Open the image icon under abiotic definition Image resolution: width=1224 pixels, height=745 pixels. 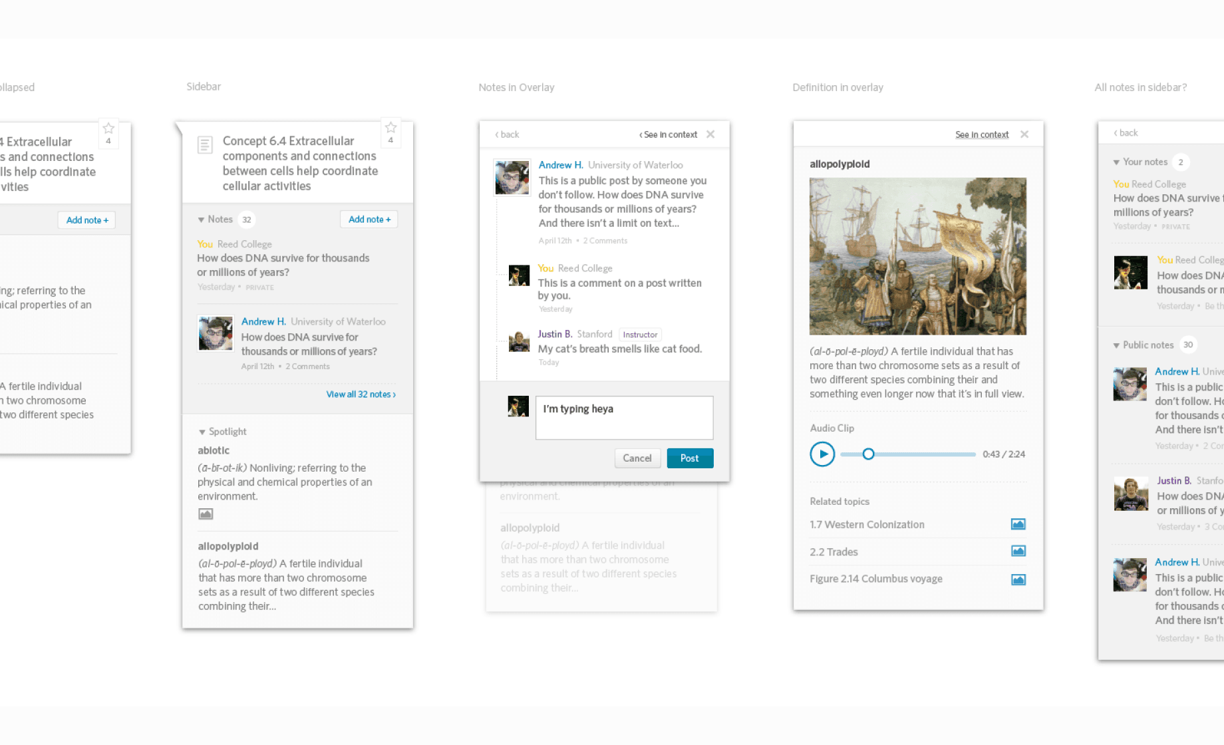(206, 514)
